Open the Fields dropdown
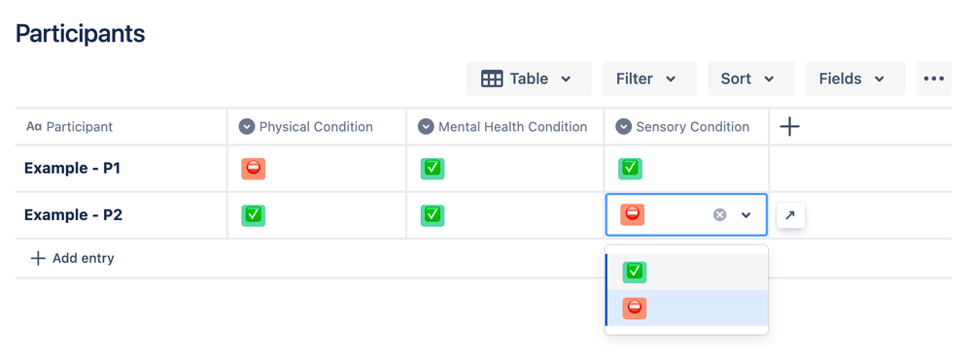 coord(855,79)
